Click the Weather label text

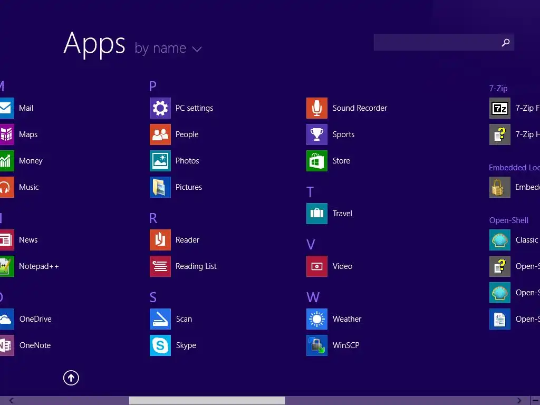click(347, 319)
